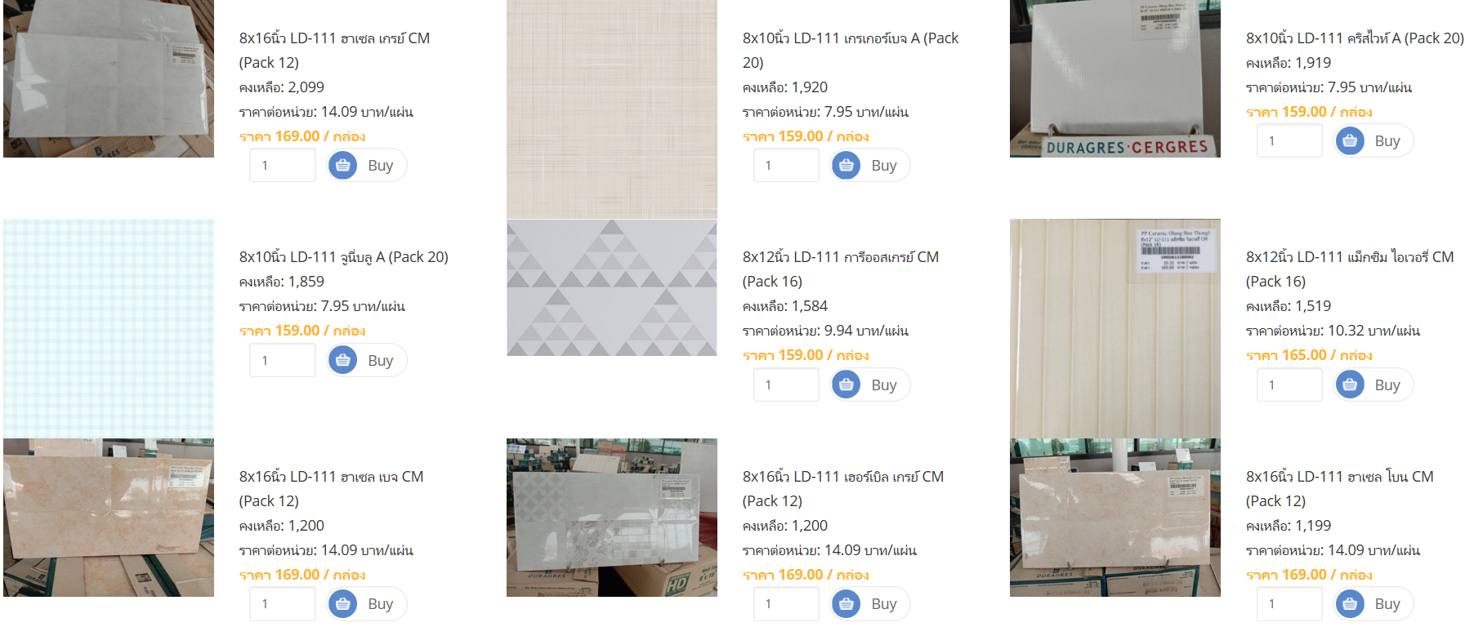The image size is (1474, 627).
Task: Click basket icon for คริสไวท์ A tile
Action: pos(1350,141)
